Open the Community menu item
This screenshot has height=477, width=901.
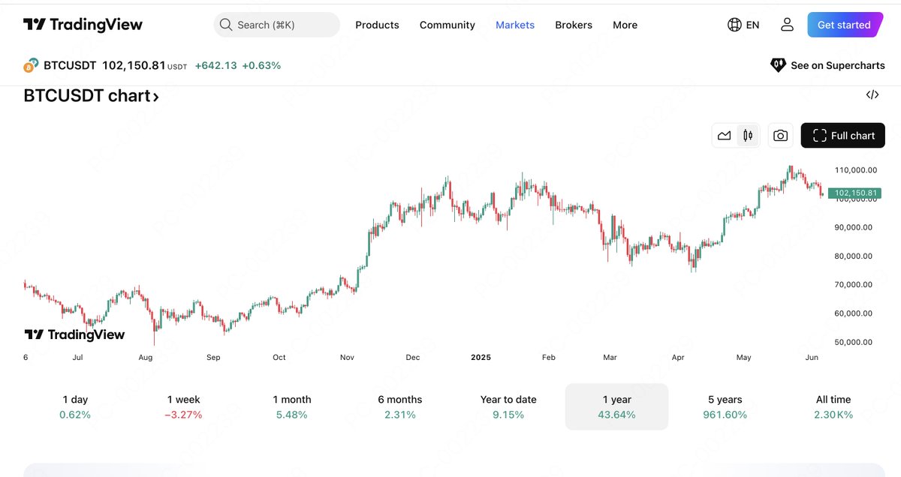(x=447, y=25)
